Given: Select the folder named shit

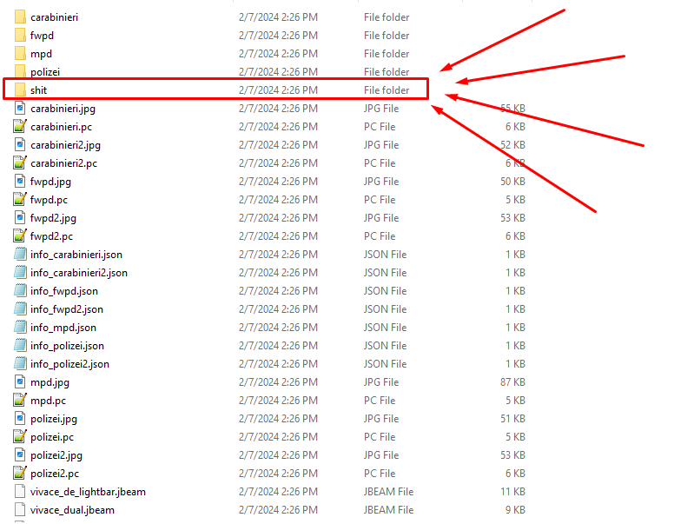Looking at the screenshot, I should click(x=39, y=90).
